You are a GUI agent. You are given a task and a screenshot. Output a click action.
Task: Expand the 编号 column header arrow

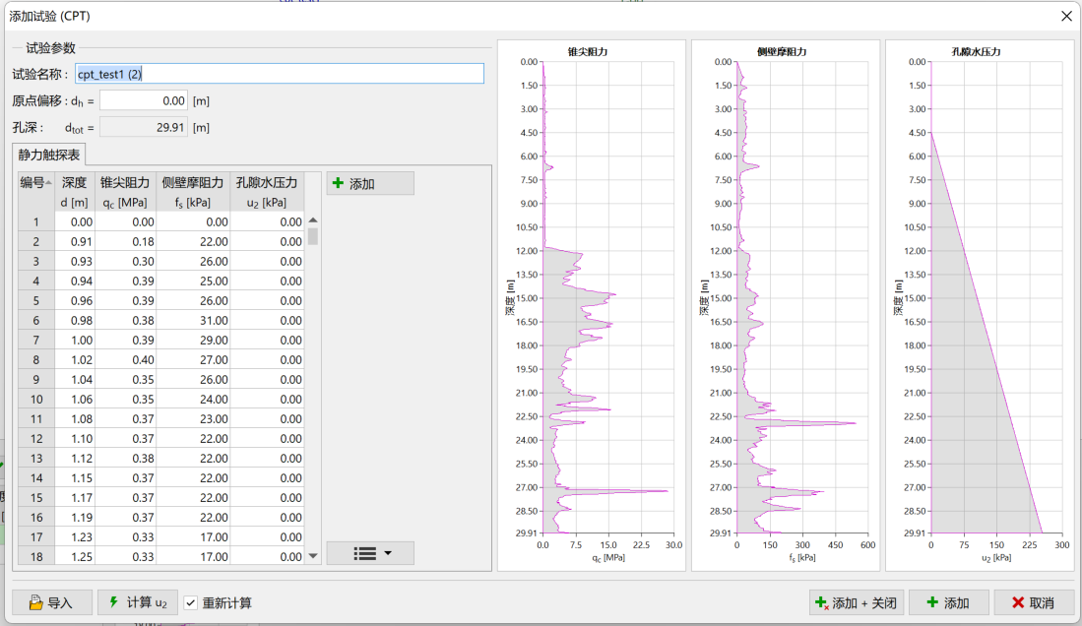click(50, 182)
